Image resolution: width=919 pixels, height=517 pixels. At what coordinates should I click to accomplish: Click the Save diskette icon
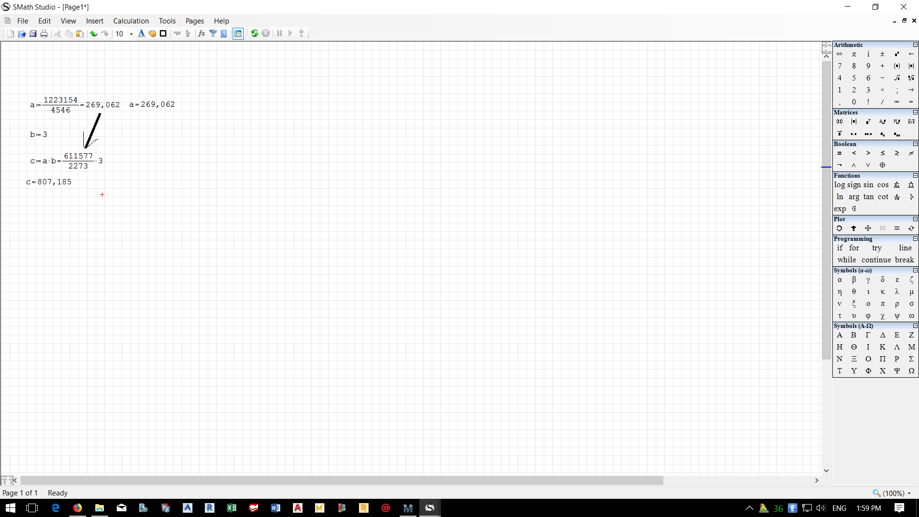tap(33, 34)
